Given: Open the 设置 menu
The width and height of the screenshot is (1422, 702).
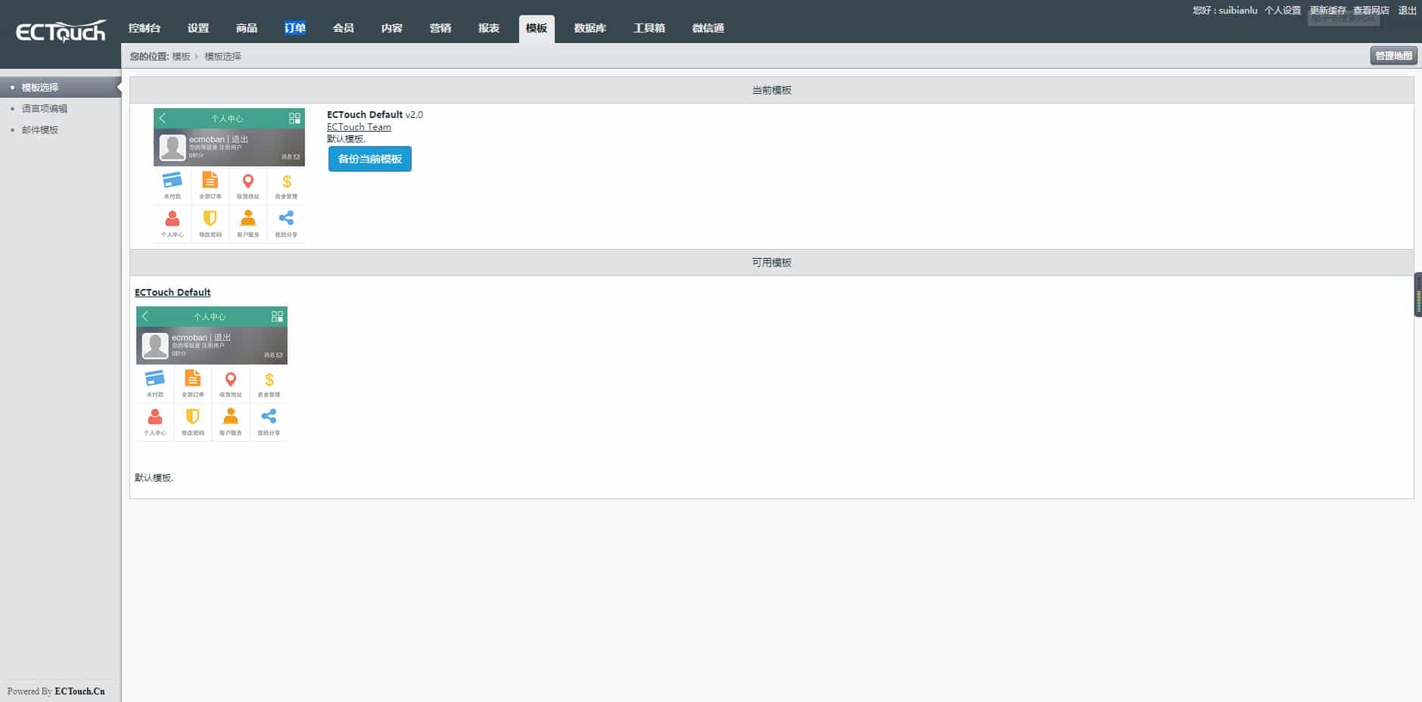Looking at the screenshot, I should (198, 28).
